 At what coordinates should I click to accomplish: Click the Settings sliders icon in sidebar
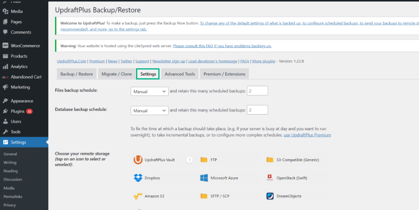tap(5, 142)
